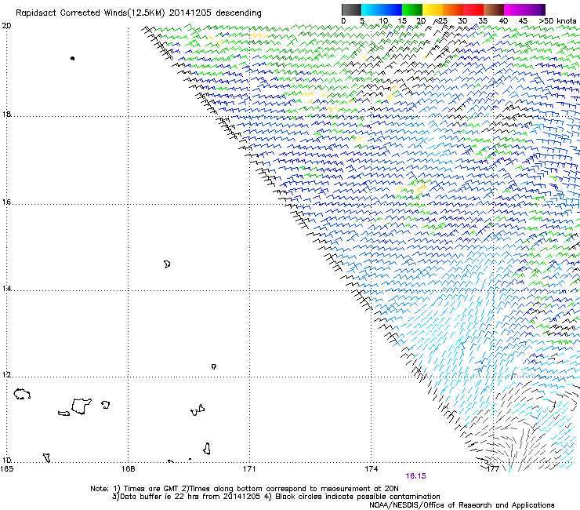Click the '174' longitude axis label

371,469
